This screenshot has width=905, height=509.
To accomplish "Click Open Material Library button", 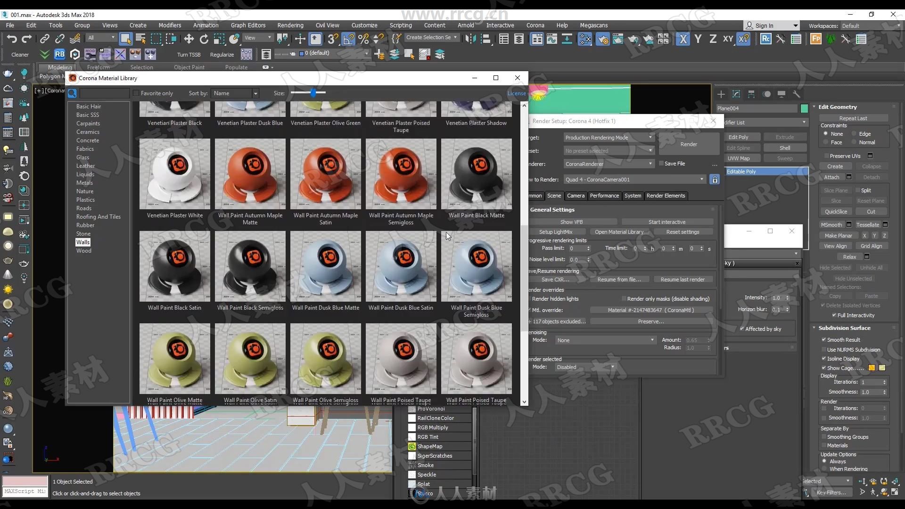I will click(x=619, y=232).
